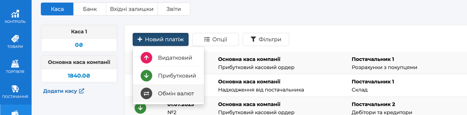Select Видатковий from the payment menu

click(x=168, y=58)
